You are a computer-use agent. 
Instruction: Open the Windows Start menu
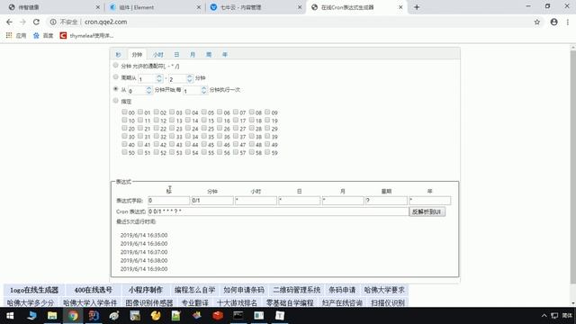[x=10, y=316]
